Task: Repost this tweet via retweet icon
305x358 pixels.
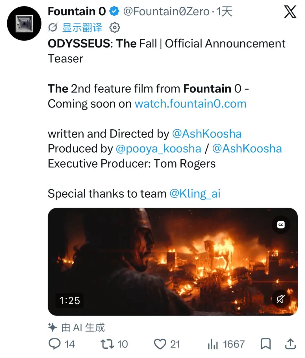Action: 107,344
